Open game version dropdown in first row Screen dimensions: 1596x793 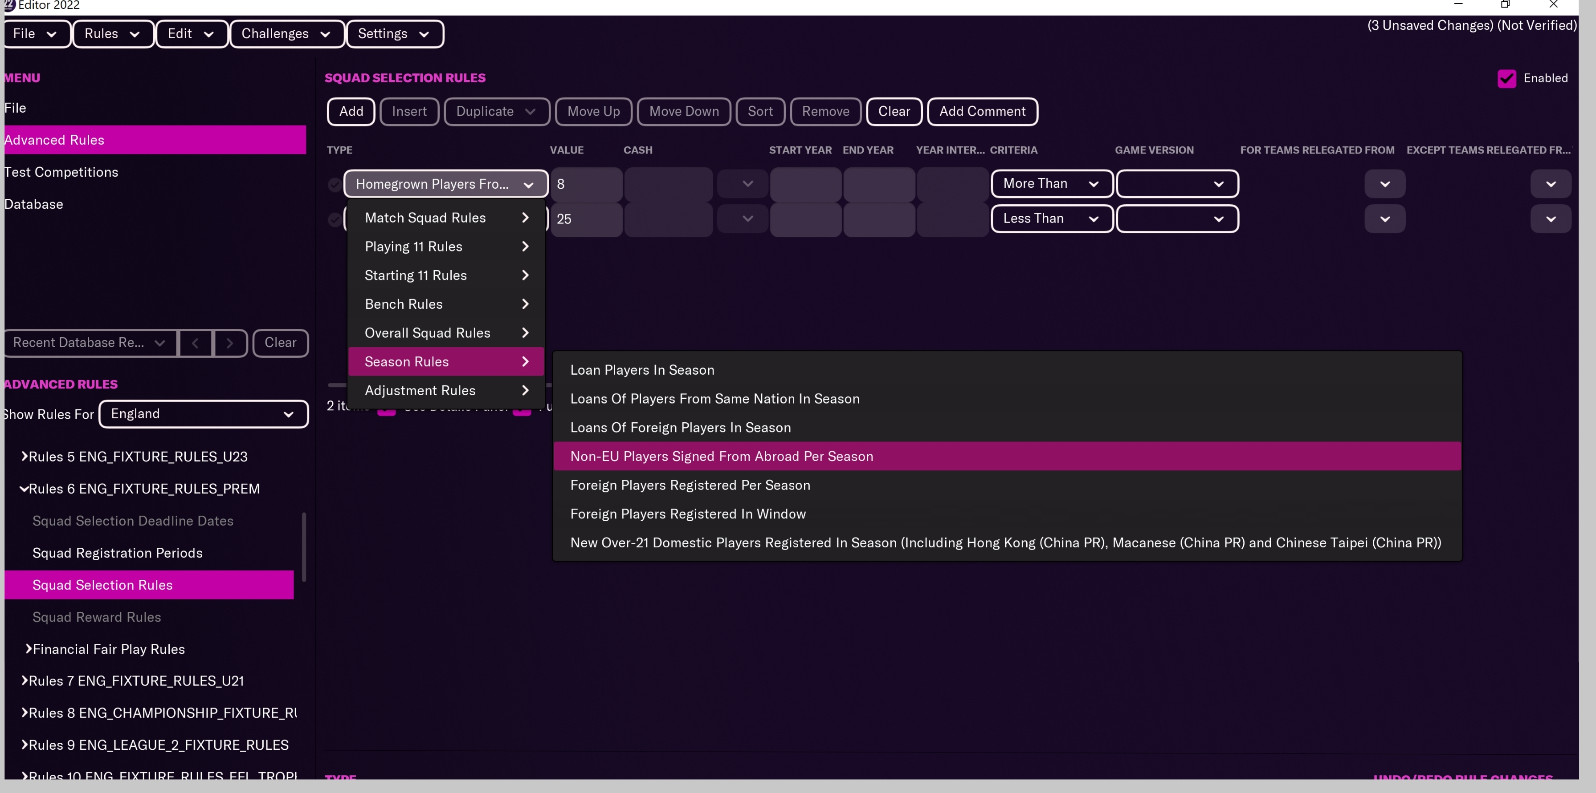1177,184
